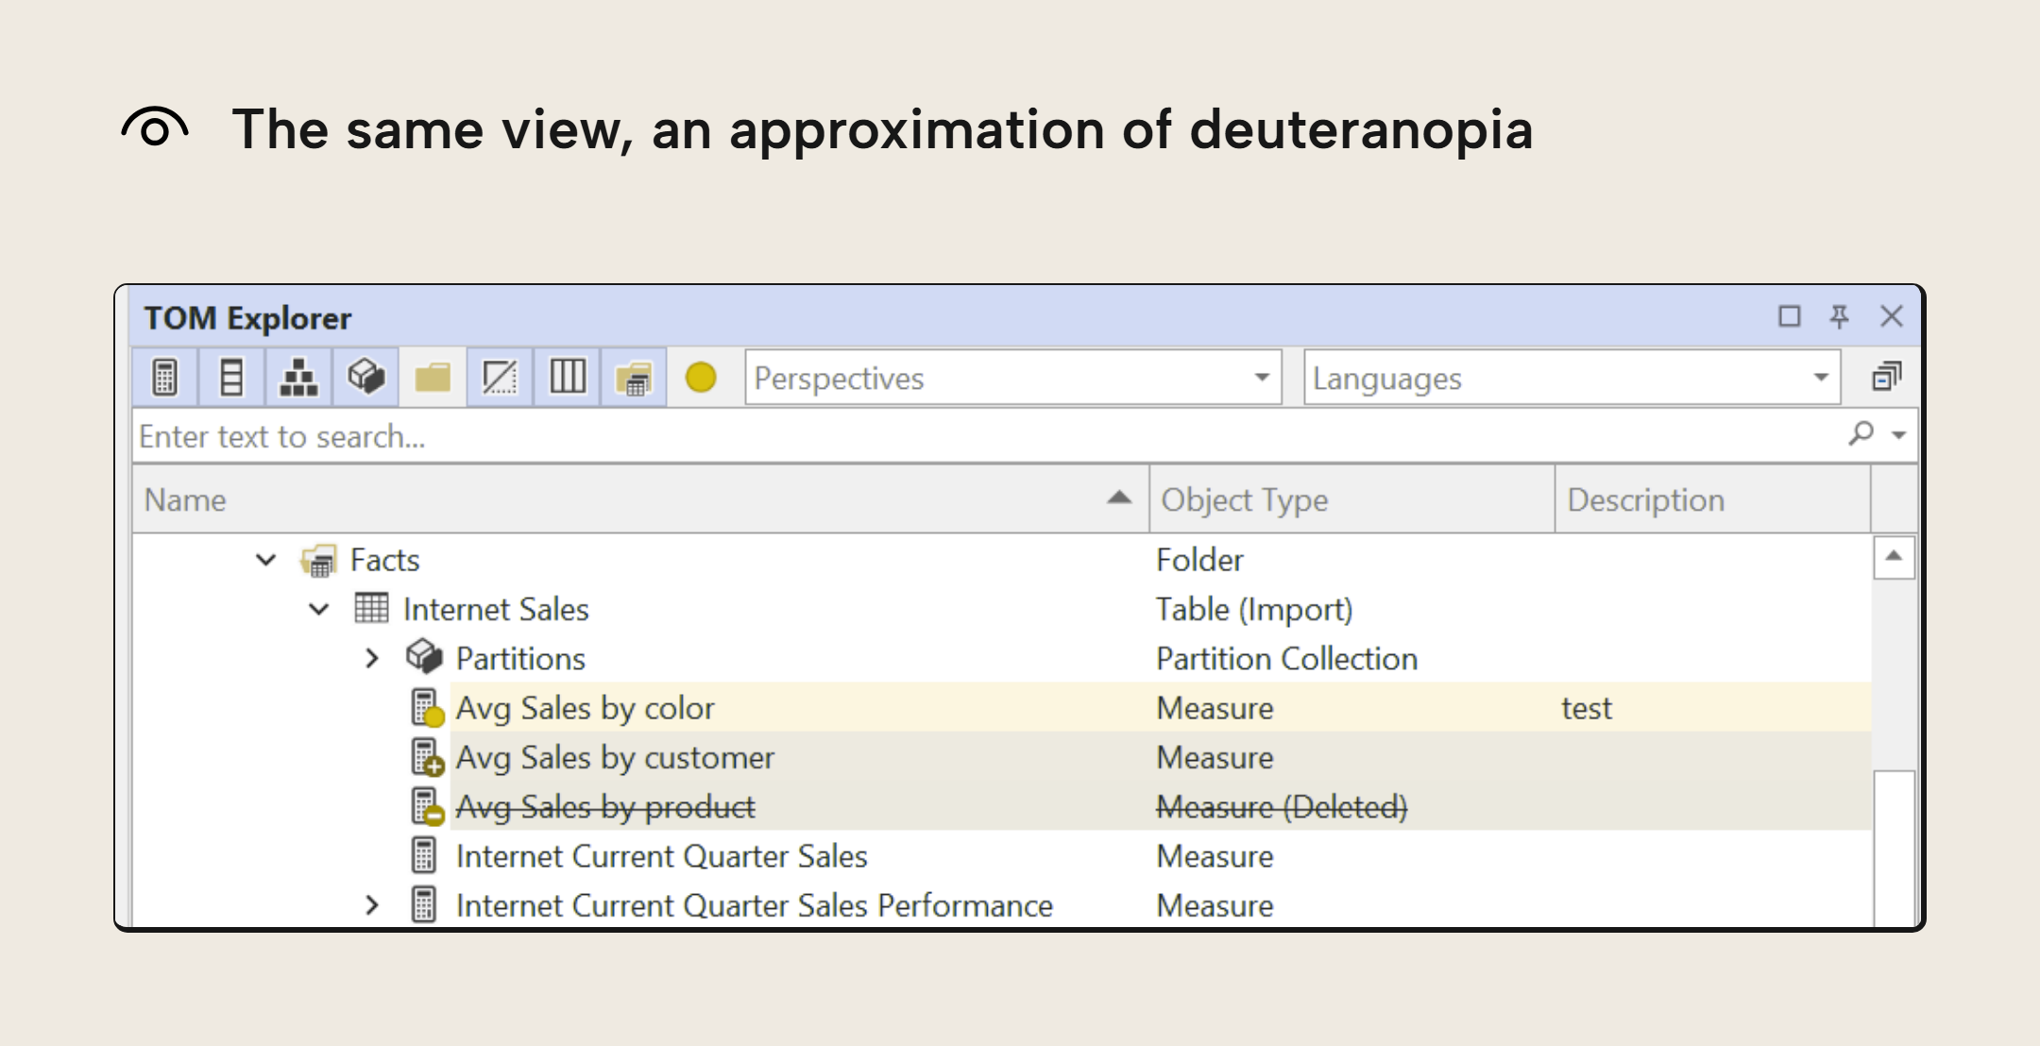Select Avg Sales by customer measure
Viewport: 2040px width, 1046px height.
[615, 757]
